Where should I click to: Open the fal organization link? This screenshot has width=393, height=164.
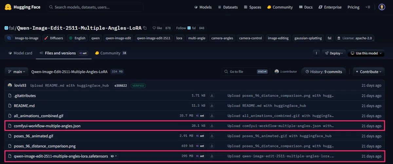pyautogui.click(x=11, y=28)
